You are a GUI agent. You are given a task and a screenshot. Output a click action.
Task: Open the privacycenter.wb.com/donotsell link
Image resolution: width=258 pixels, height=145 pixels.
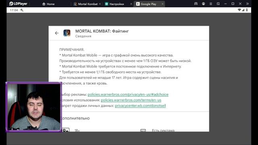(x=140, y=106)
